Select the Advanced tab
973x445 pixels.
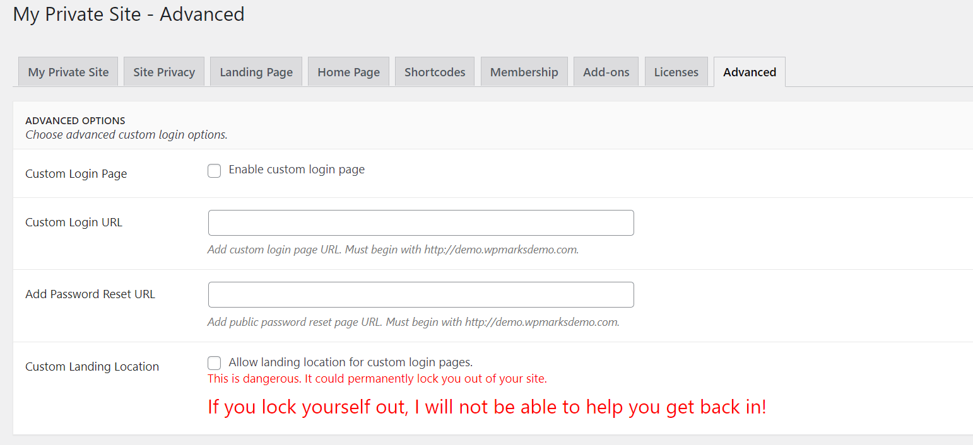pos(749,71)
